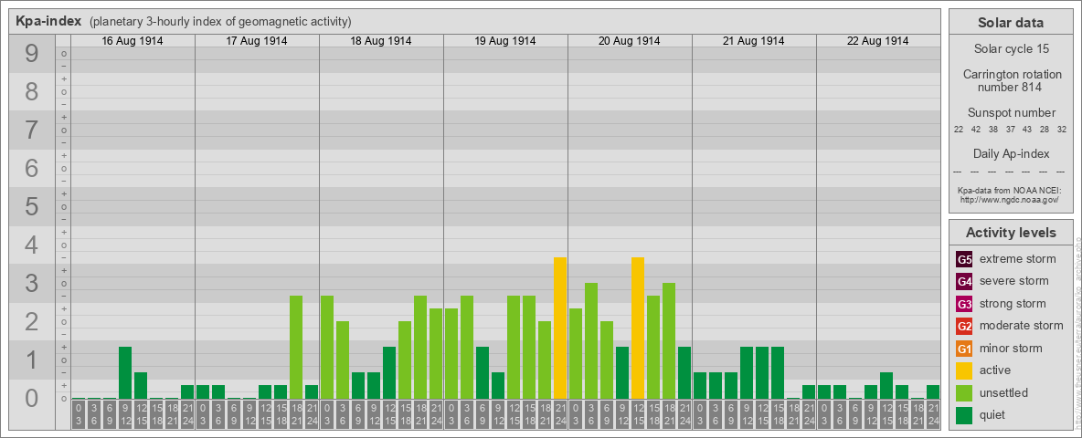
Task: Click the yellow active bar on 19 Aug 21-24
Action: click(560, 328)
